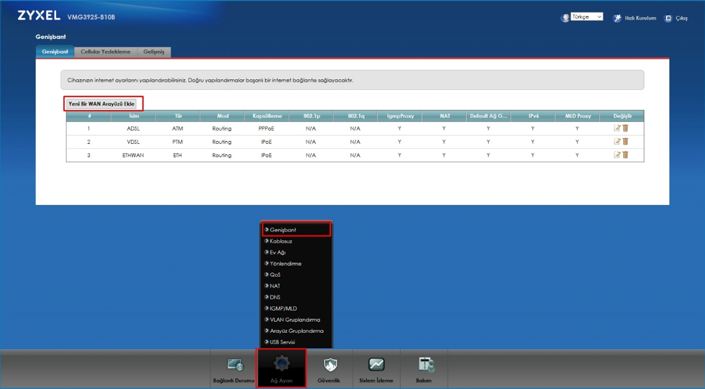Edit the ETHWAN interface entry
The width and height of the screenshot is (705, 389).
click(x=617, y=155)
